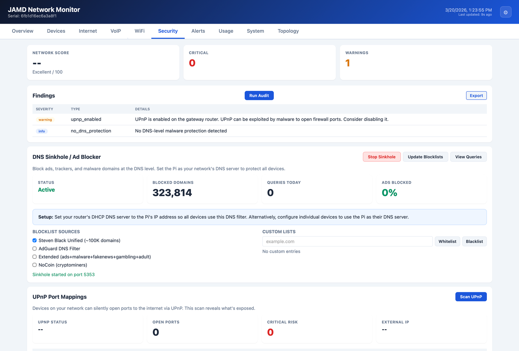Go to the Alerts tab

(x=198, y=31)
